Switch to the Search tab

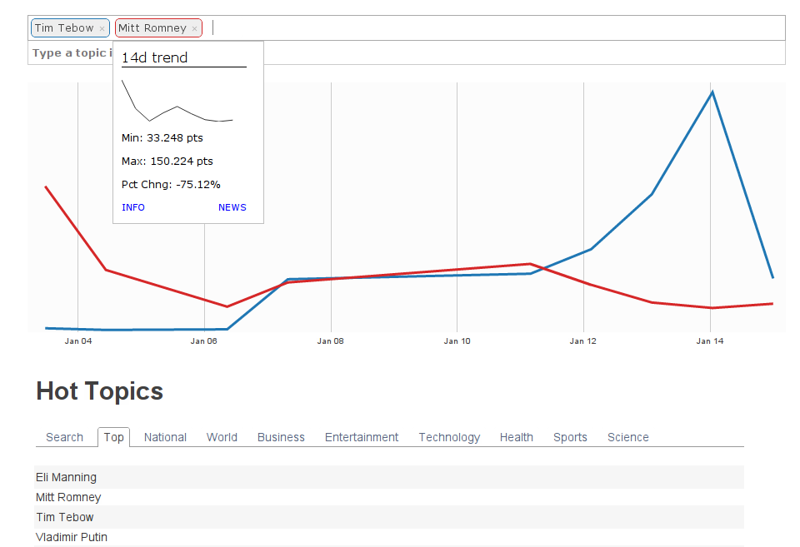point(64,437)
